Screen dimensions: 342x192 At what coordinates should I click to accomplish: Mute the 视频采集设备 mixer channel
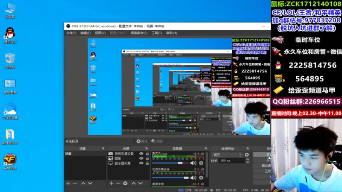(x=193, y=178)
